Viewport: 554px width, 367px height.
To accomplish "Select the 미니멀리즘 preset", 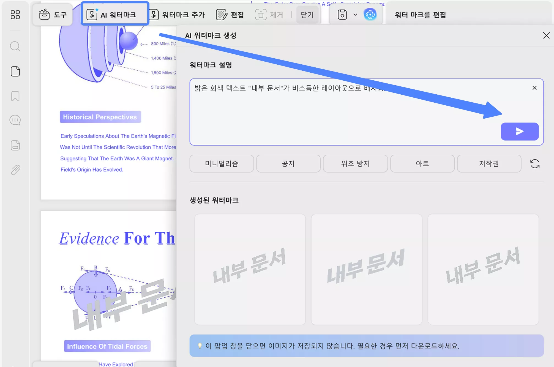I will coord(222,163).
